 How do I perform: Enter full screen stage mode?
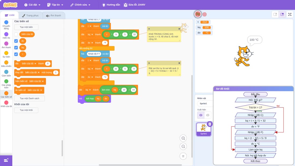(x=290, y=14)
